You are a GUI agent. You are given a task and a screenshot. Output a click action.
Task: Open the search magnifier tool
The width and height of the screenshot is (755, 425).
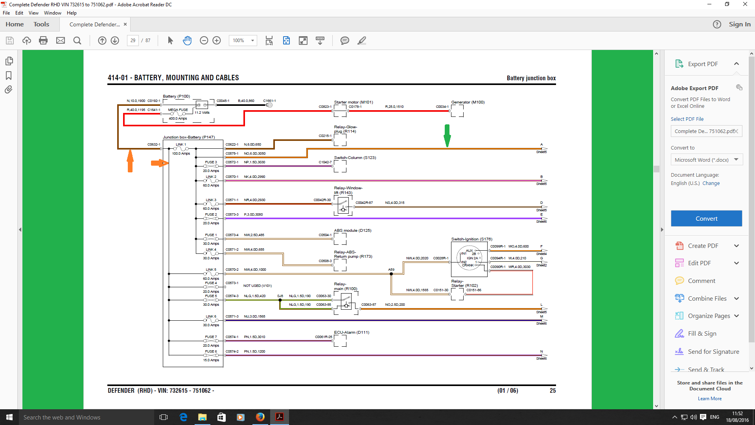click(x=77, y=41)
